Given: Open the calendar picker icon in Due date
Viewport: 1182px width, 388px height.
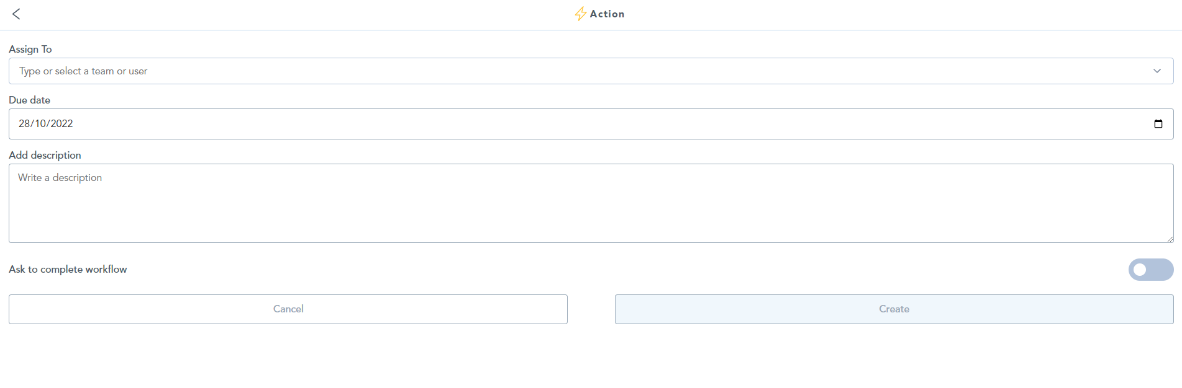Looking at the screenshot, I should click(x=1158, y=124).
